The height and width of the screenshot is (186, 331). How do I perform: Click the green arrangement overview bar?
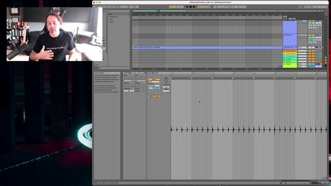click(159, 11)
